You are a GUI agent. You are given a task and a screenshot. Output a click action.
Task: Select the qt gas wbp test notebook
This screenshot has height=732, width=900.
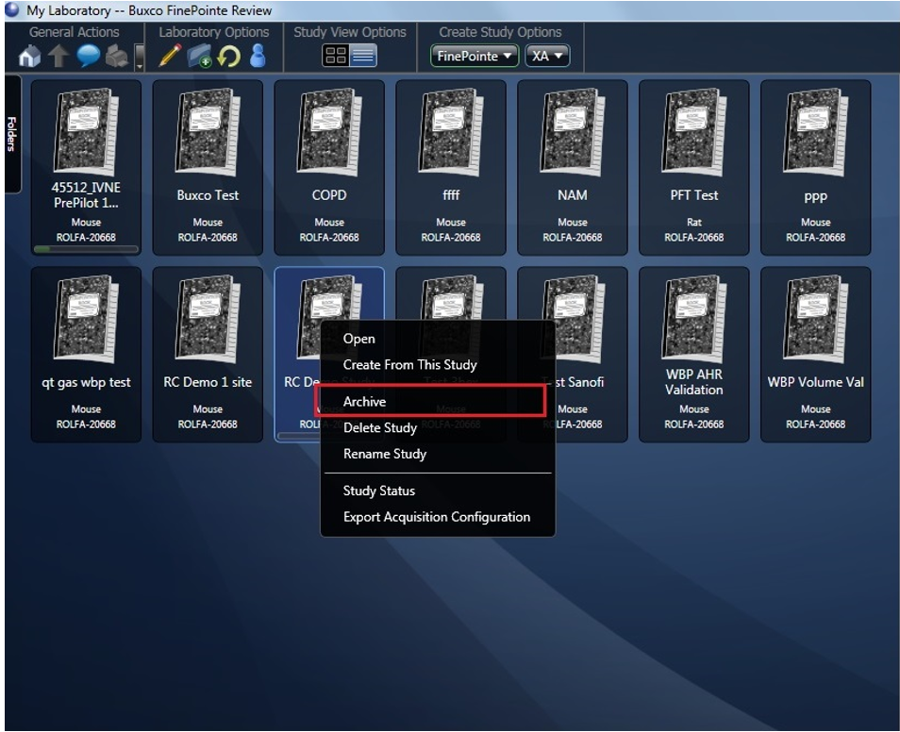click(86, 355)
